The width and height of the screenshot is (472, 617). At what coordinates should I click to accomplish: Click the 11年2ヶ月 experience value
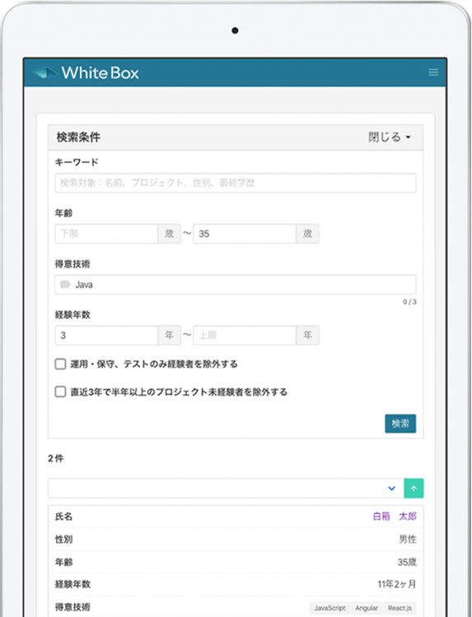tap(397, 584)
